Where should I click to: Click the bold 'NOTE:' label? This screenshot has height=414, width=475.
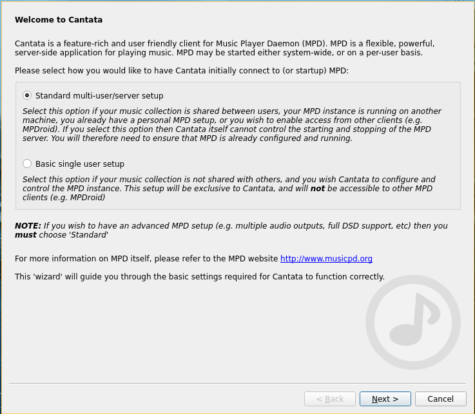[28, 226]
